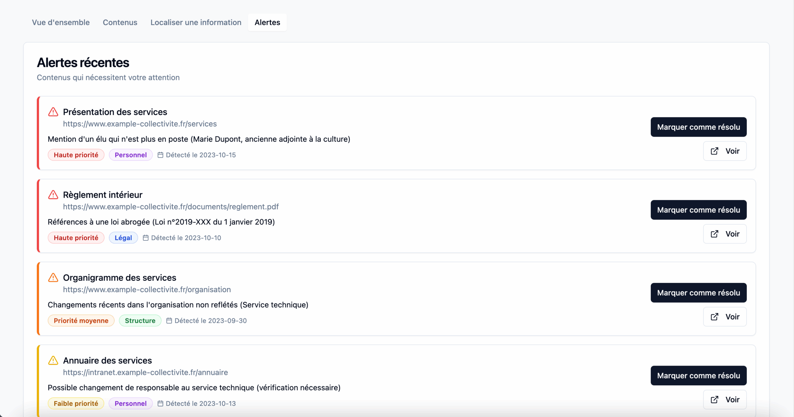
Task: Select the Alertes tab
Action: pos(267,22)
